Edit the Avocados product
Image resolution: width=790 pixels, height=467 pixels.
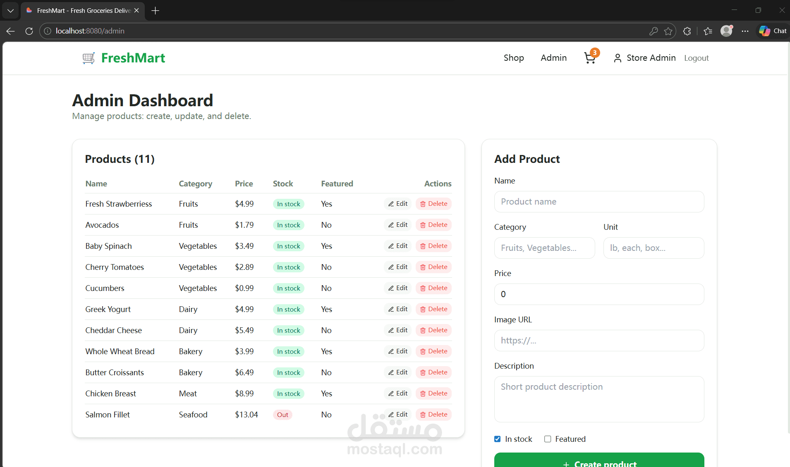click(x=398, y=225)
